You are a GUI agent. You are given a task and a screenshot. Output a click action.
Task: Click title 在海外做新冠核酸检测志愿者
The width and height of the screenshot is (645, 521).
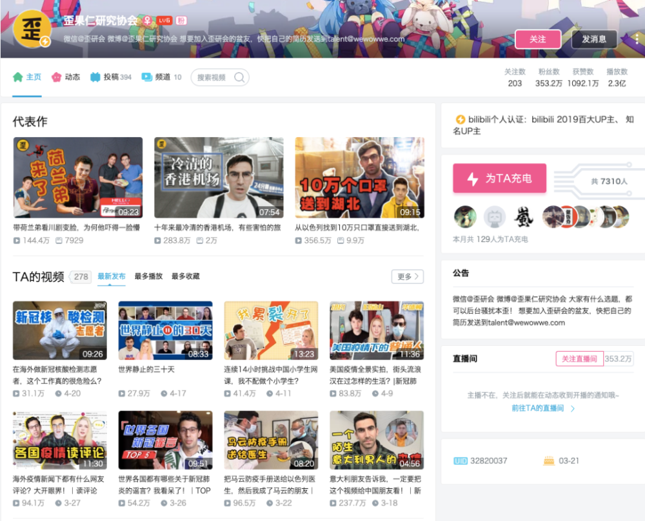pyautogui.click(x=57, y=375)
